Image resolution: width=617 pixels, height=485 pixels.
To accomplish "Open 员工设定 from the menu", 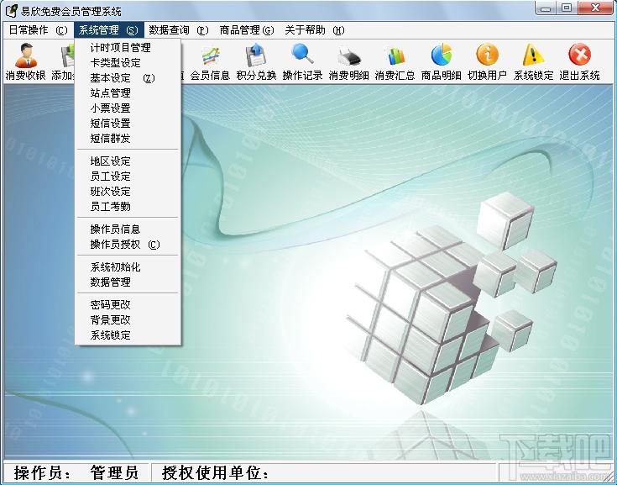I will pyautogui.click(x=128, y=177).
